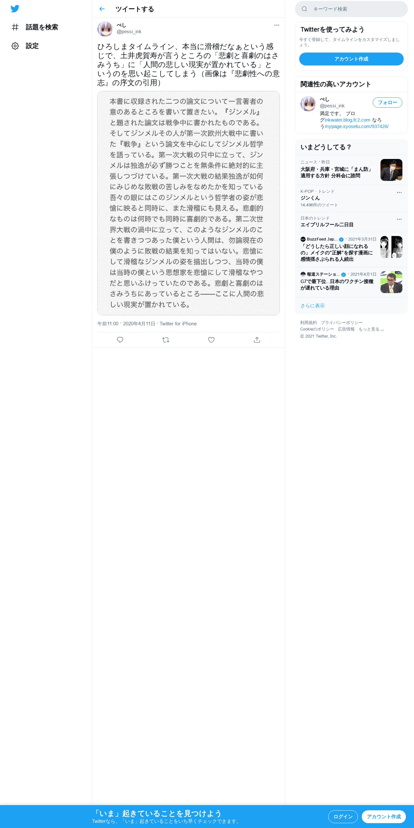Select 話題を検索 in the sidebar
Image resolution: width=414 pixels, height=828 pixels.
coord(42,27)
